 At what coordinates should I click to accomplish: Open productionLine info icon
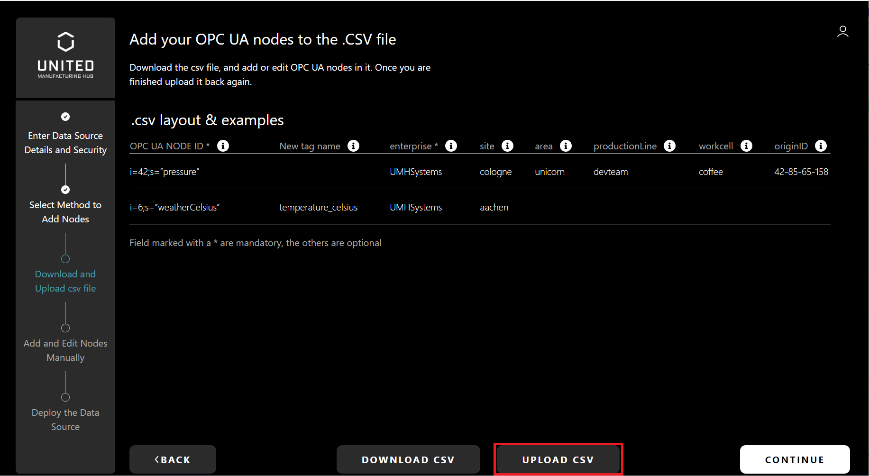[x=669, y=146]
